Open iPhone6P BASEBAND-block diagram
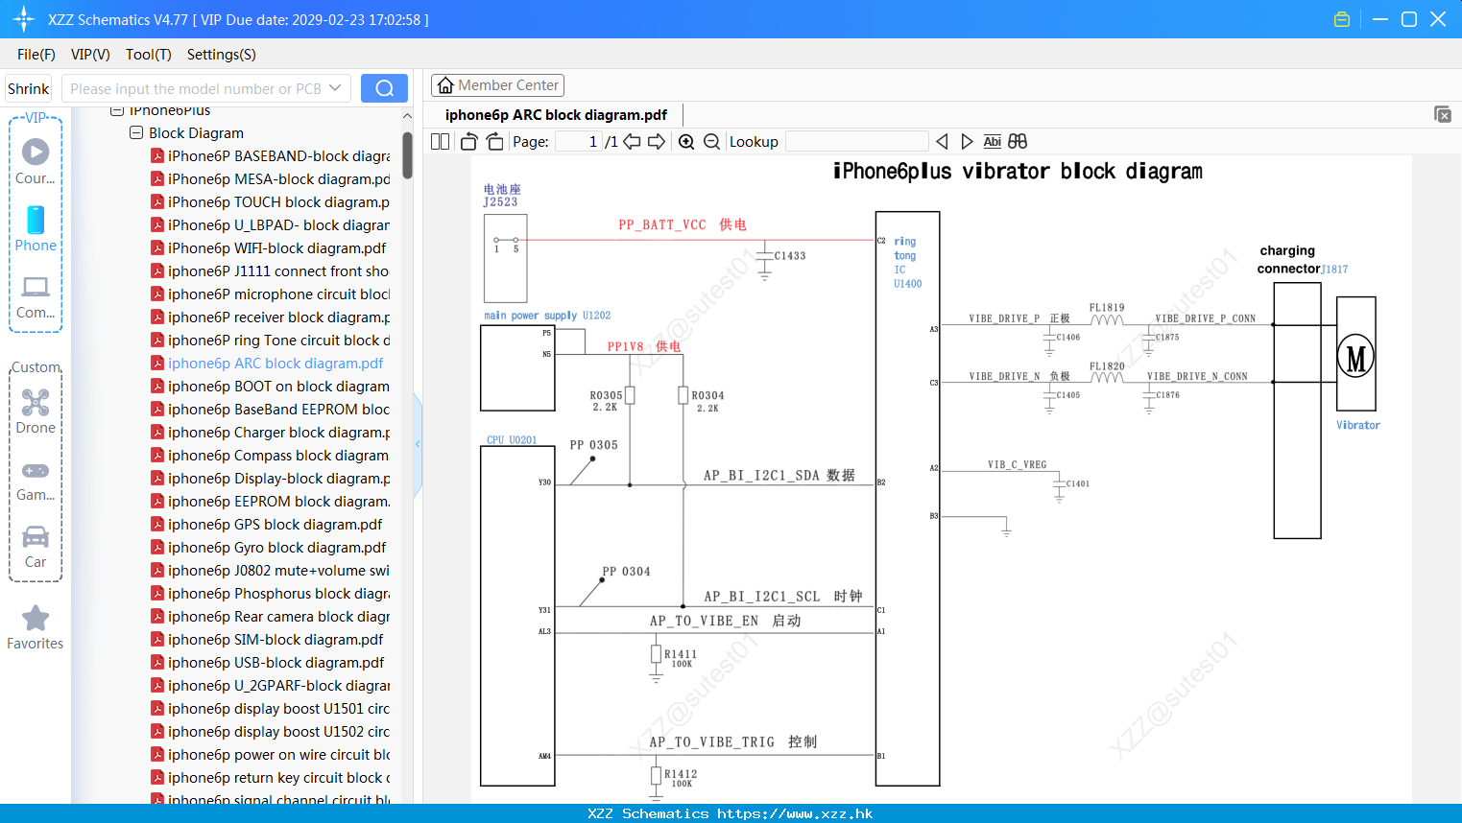The image size is (1462, 823). (271, 155)
